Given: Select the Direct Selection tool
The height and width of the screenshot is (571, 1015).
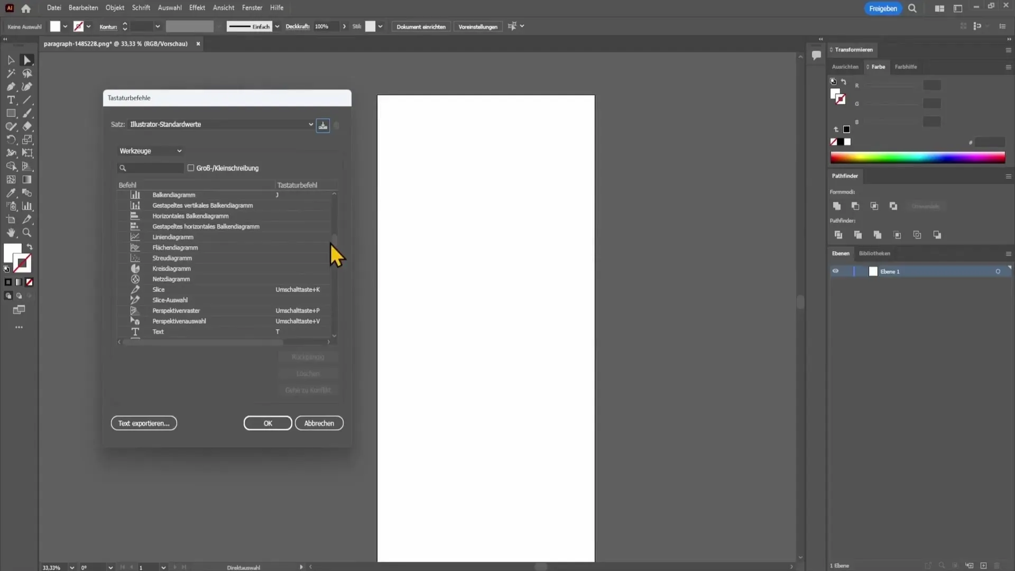Looking at the screenshot, I should 27,60.
